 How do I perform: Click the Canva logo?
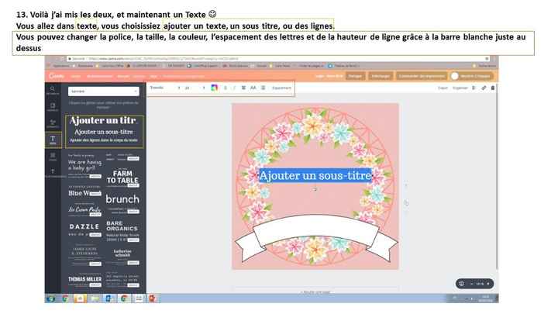pyautogui.click(x=57, y=76)
